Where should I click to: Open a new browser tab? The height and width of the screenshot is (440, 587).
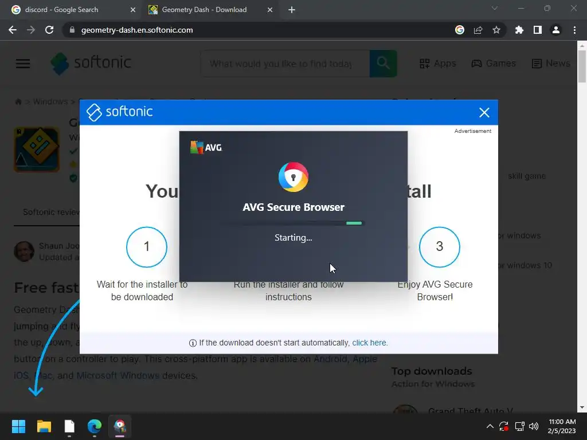pyautogui.click(x=292, y=10)
